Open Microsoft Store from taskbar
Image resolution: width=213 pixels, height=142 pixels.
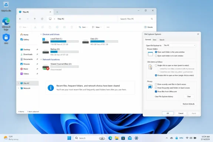123,138
